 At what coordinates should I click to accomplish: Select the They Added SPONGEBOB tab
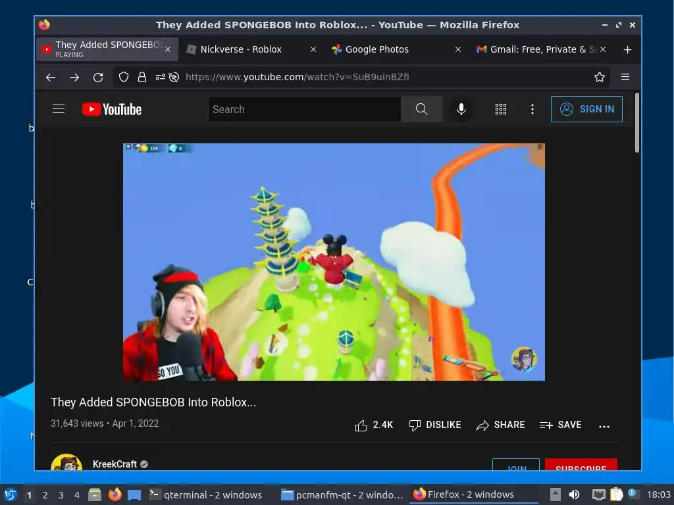[102, 49]
